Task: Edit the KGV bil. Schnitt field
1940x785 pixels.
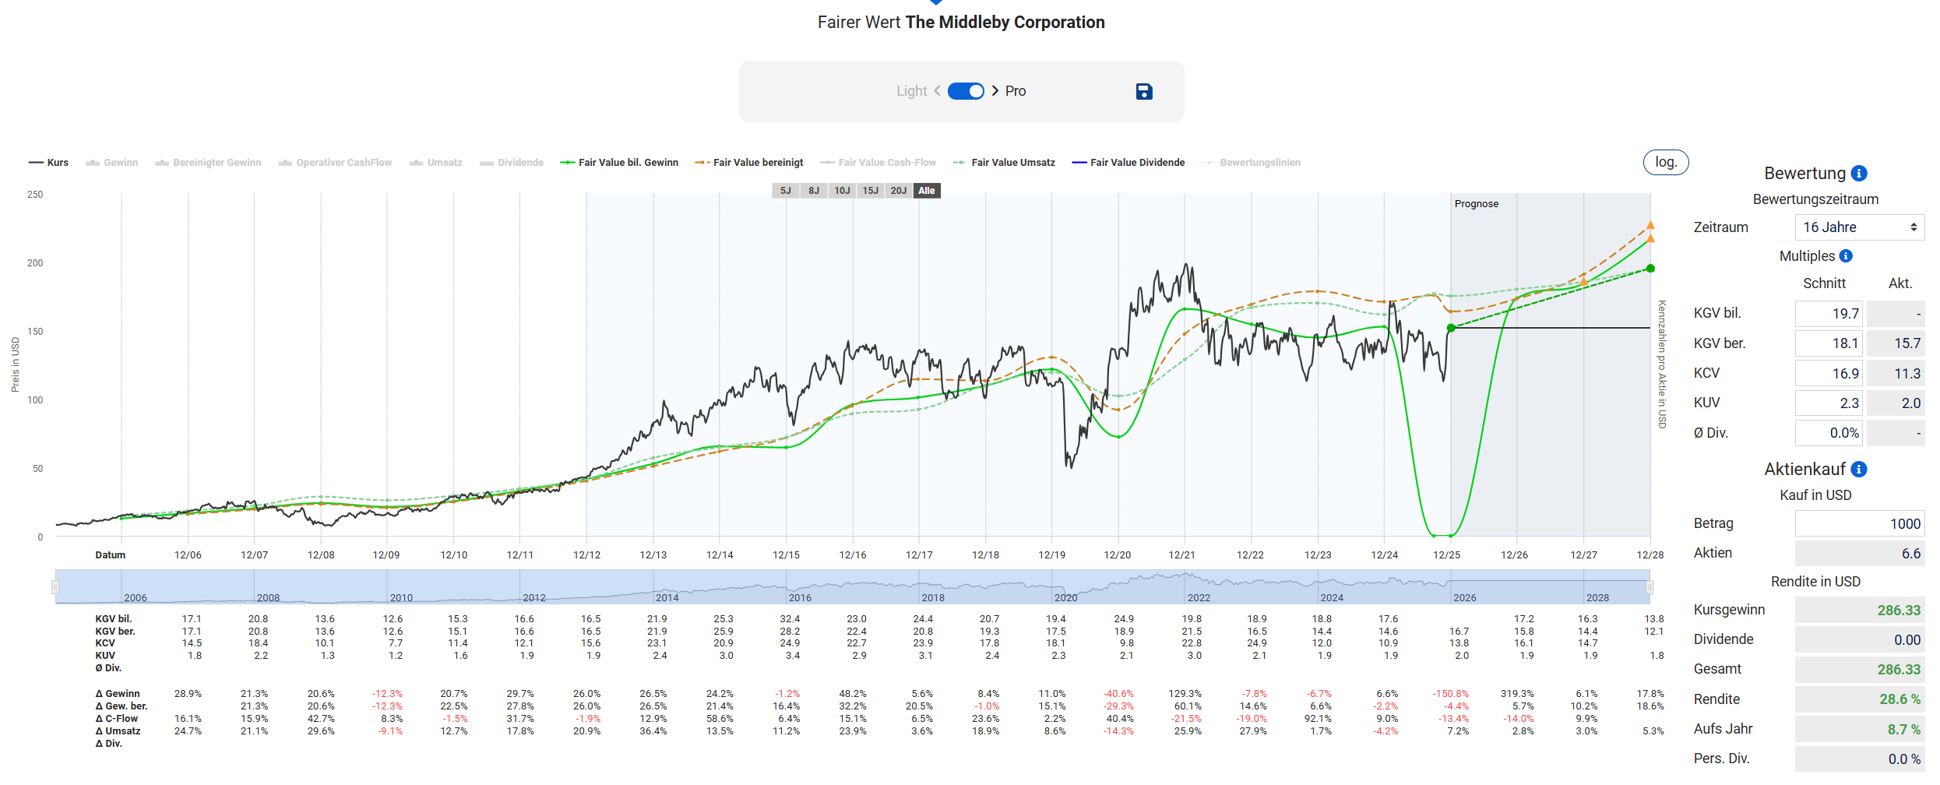Action: [x=1828, y=314]
